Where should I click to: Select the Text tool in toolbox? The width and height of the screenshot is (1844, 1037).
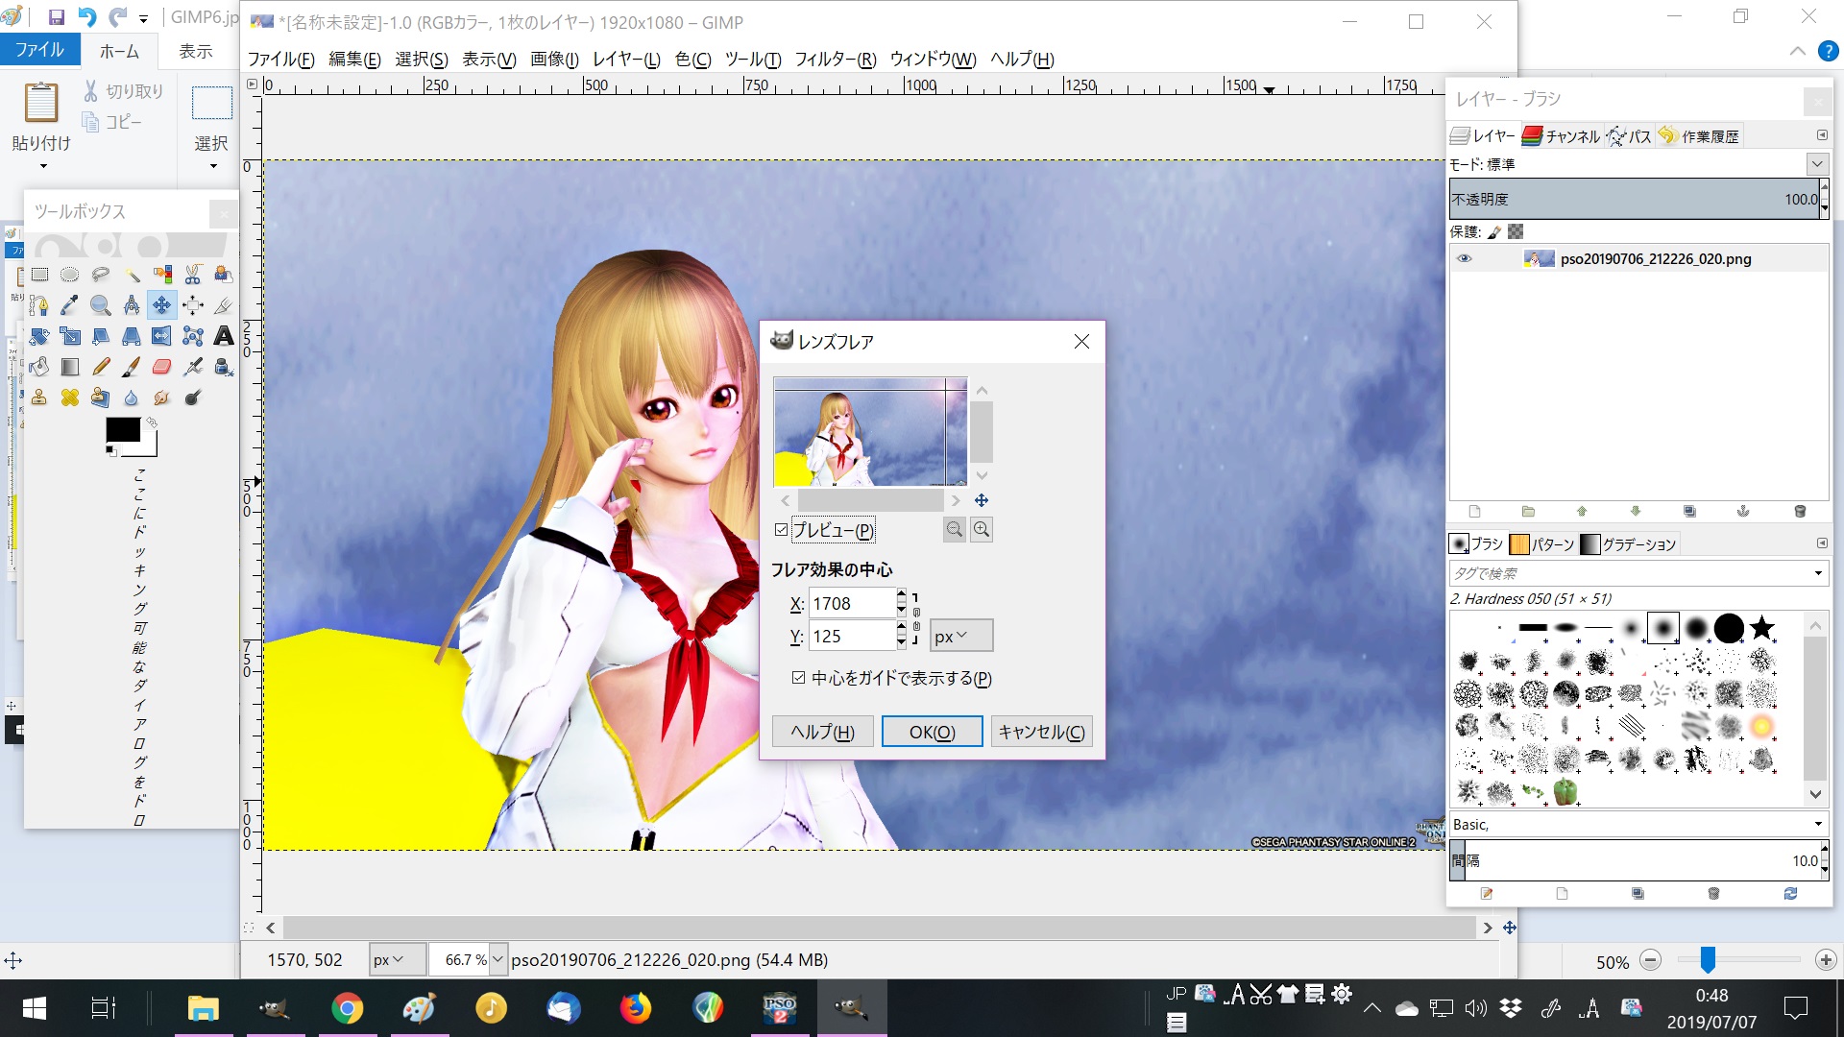click(x=223, y=336)
